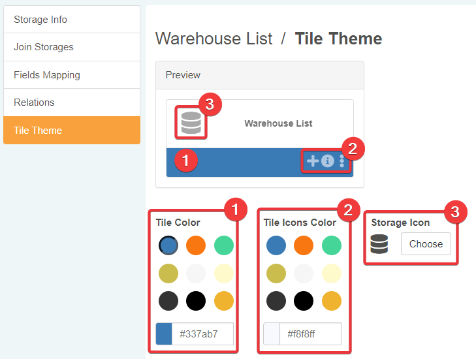Edit the Tile Color hex field #337ab7

[x=202, y=334]
